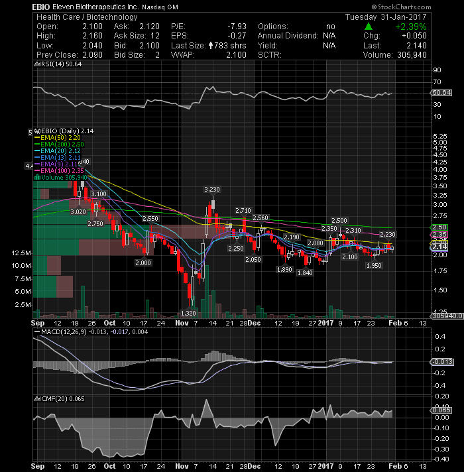Click the MACD(12,26,9) indicator title
This screenshot has height=472, width=464.
click(64, 331)
